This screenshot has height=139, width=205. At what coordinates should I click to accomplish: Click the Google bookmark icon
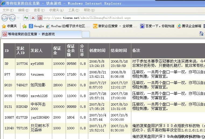click(31, 26)
